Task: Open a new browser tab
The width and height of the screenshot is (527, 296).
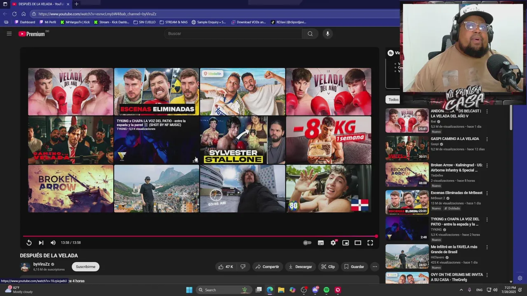Action: click(x=76, y=4)
